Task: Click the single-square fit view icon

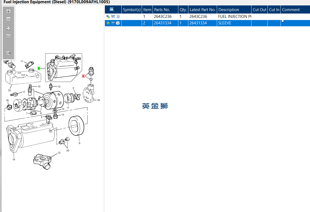Action: pos(8,36)
